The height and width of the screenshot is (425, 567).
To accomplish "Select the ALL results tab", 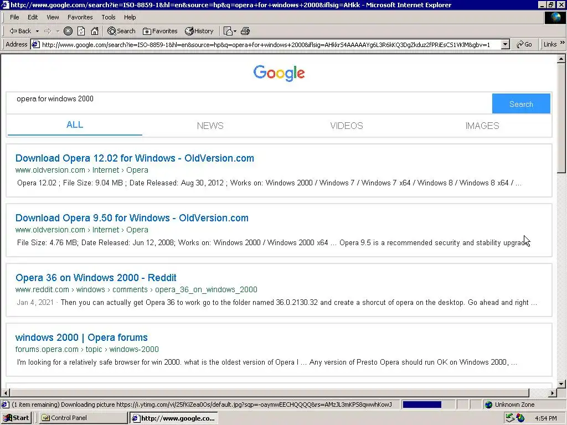I will coord(75,125).
